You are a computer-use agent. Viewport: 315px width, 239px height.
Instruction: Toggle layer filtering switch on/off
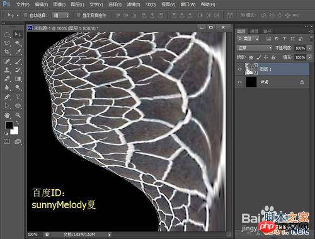311,38
